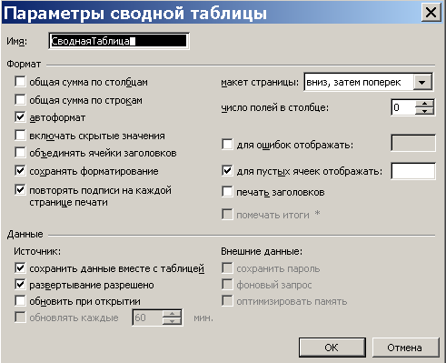Close the Параметры сводной таблицы dialog
This screenshot has height=363, width=446.
431,13
